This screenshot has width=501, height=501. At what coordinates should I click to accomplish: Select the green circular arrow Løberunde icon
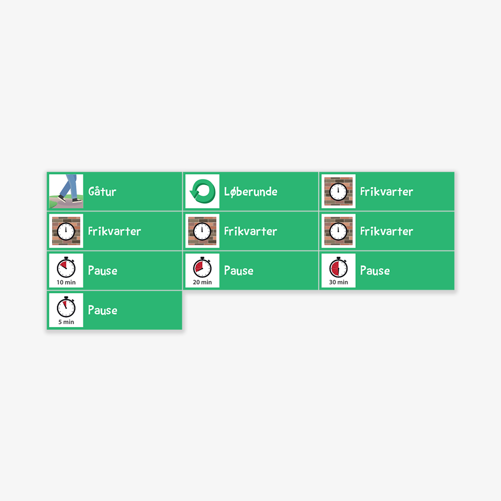click(x=202, y=191)
